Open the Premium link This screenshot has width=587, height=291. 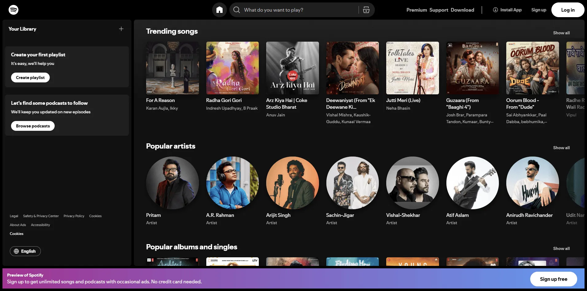[x=417, y=10]
